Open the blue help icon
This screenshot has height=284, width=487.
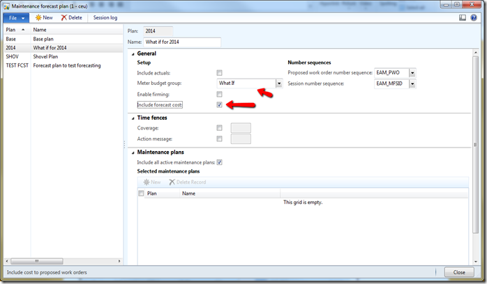(x=474, y=17)
